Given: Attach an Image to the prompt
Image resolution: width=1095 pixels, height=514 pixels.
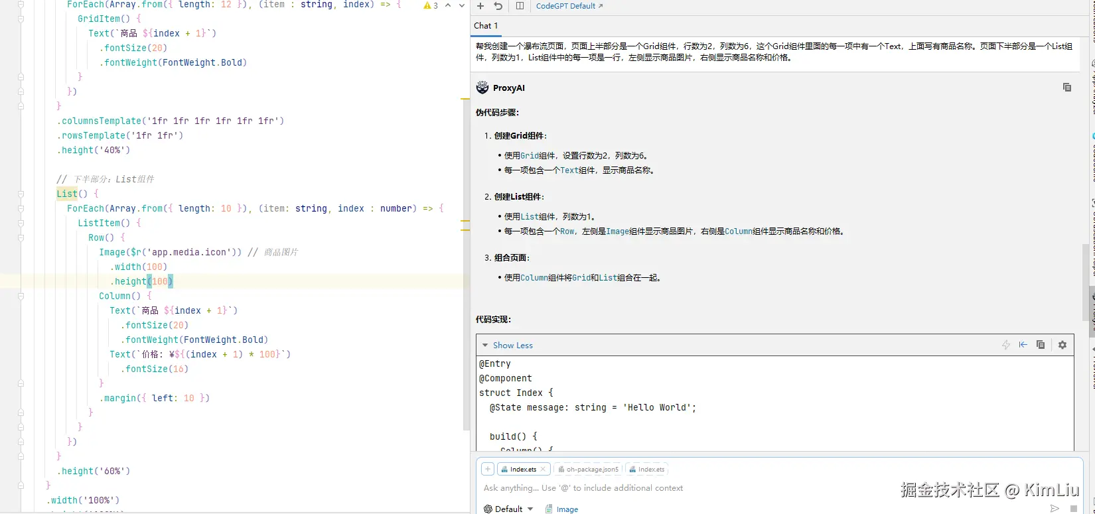Looking at the screenshot, I should 561,509.
